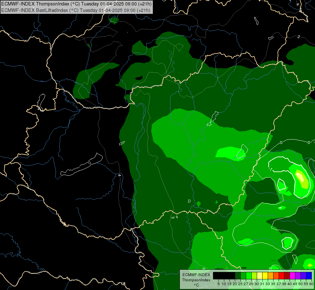
Task: Click legend tick value 45
Action: pyautogui.click(x=295, y=284)
